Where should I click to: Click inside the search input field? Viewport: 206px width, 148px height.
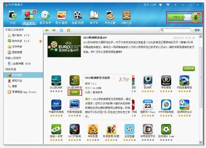coord(175,30)
